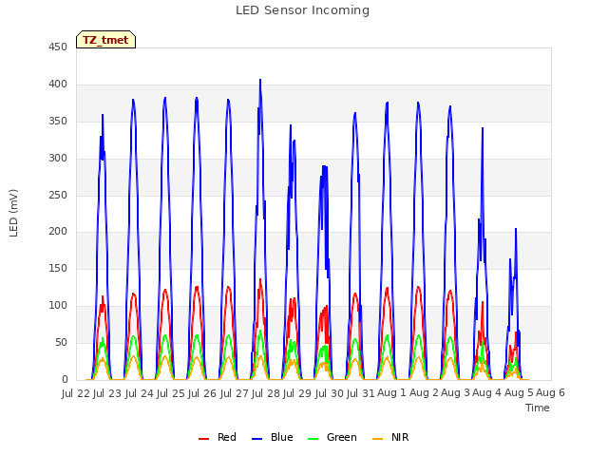Viewport: 608px width, 456px height.
Task: Click the Aug 4 x-axis date label
Action: (x=487, y=393)
